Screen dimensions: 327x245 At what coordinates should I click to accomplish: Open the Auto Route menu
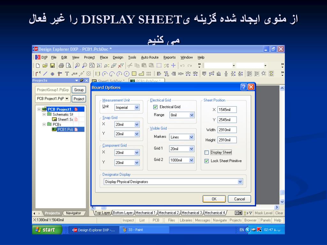150,57
